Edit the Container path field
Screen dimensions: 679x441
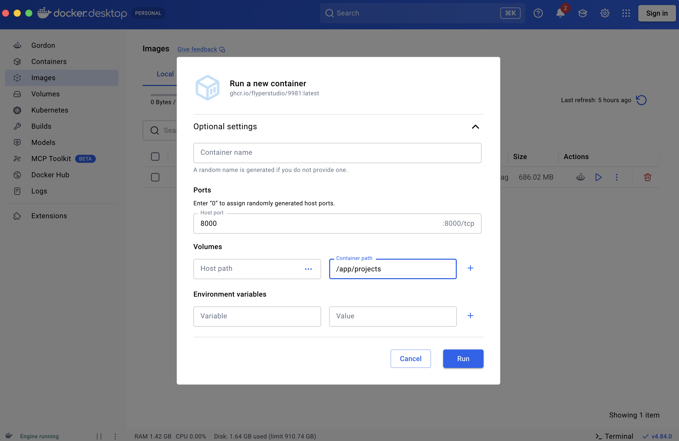(x=393, y=269)
